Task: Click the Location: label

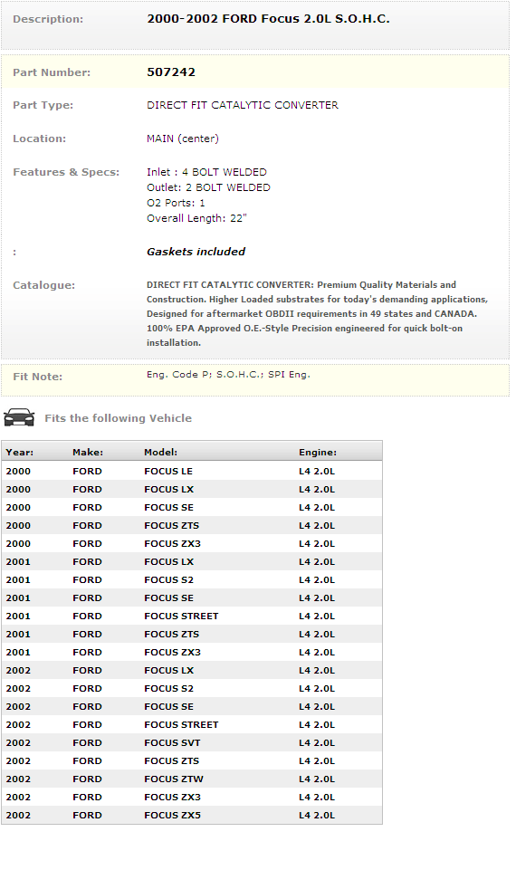Action: (40, 139)
